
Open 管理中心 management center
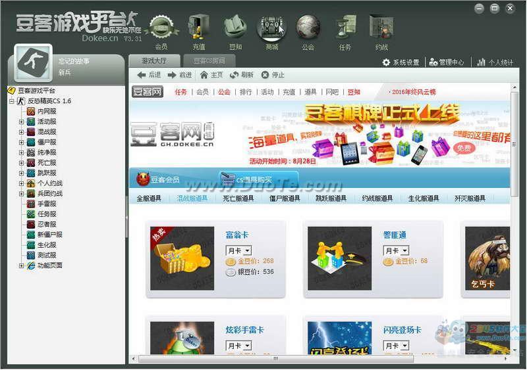coord(447,62)
